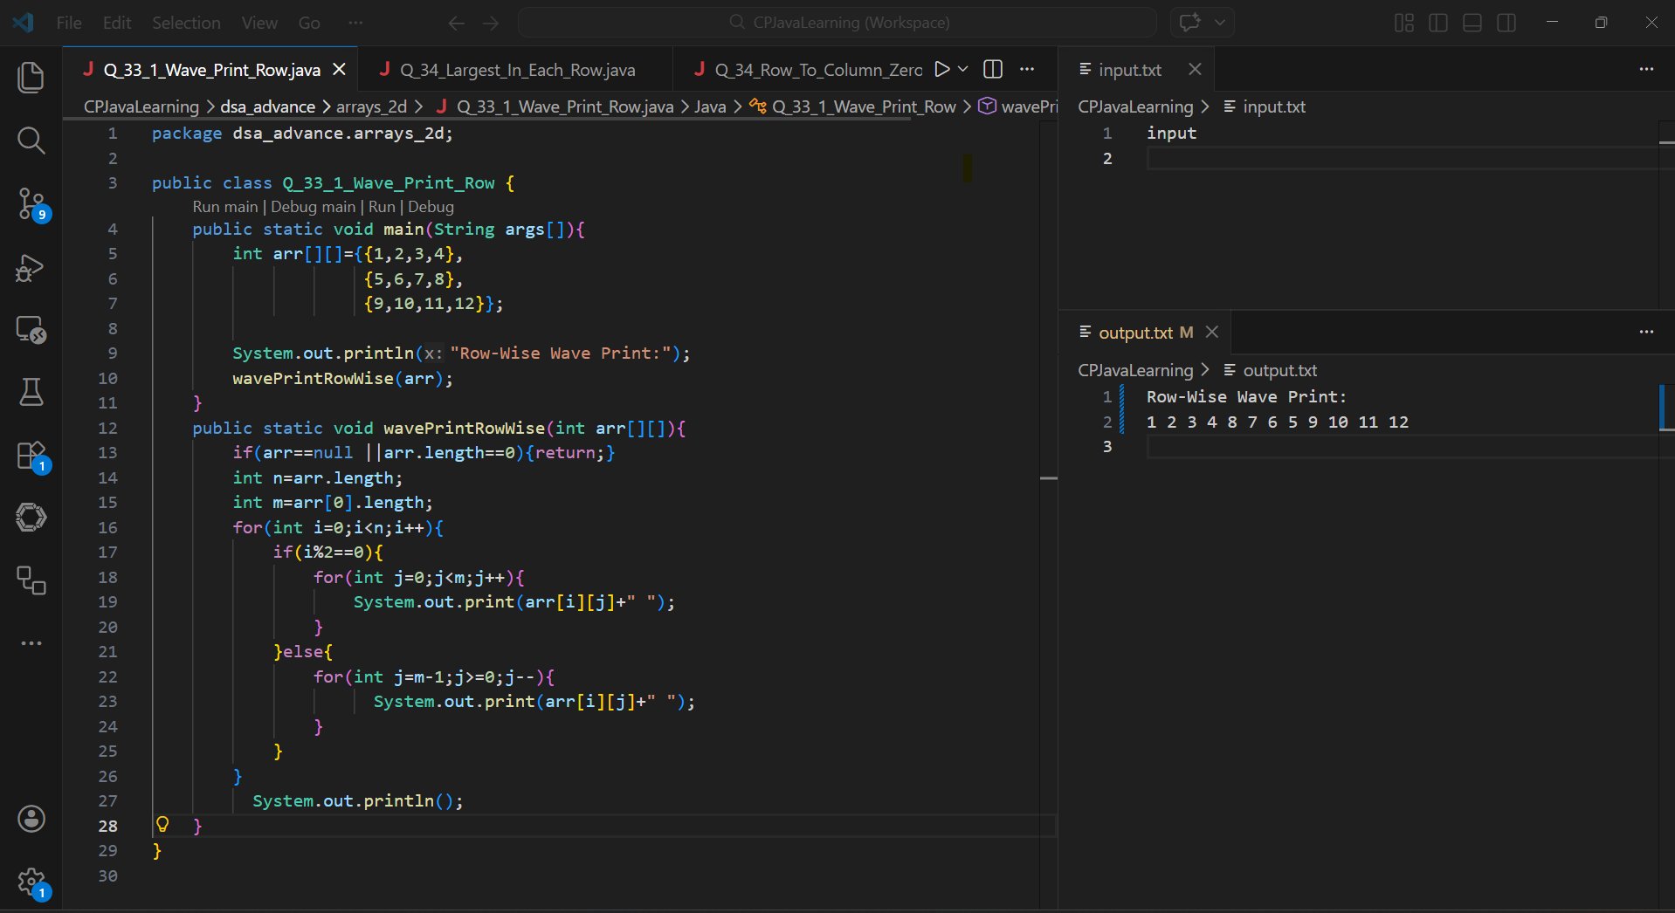Screen dimensions: 1675x913
Task: Toggle the primary side bar layout button
Action: 1437,23
